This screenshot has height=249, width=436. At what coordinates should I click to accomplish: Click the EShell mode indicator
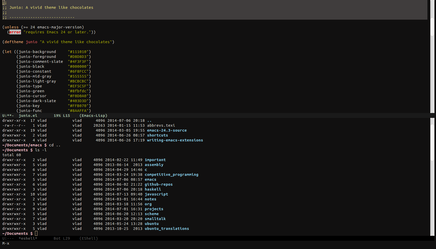[x=88, y=238]
